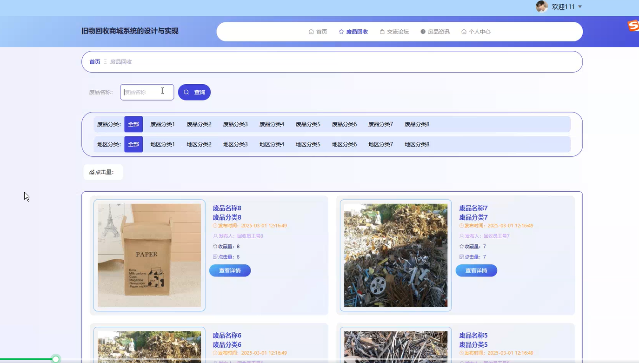Filter by 废品分类6
The height and width of the screenshot is (363, 639).
pyautogui.click(x=344, y=124)
